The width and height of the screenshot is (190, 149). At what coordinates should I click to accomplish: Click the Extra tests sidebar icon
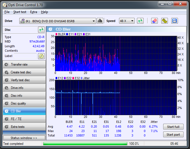click(x=6, y=127)
